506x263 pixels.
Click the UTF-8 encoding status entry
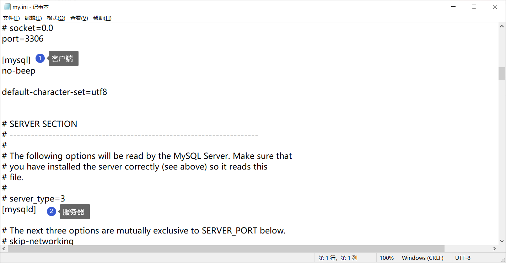tap(463, 258)
